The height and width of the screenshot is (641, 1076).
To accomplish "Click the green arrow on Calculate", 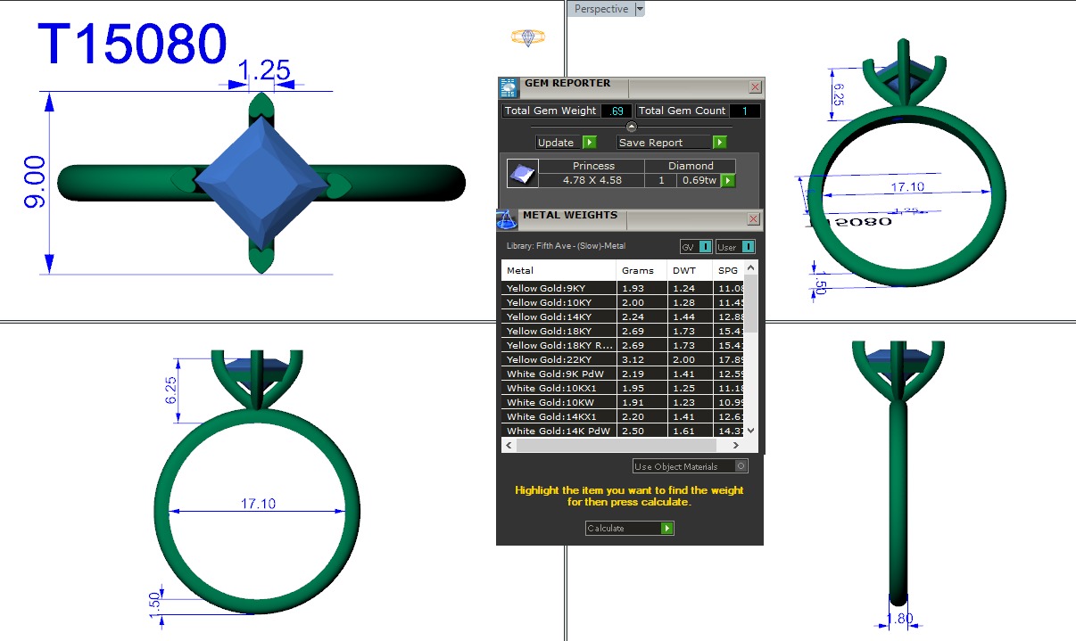I will [x=666, y=529].
